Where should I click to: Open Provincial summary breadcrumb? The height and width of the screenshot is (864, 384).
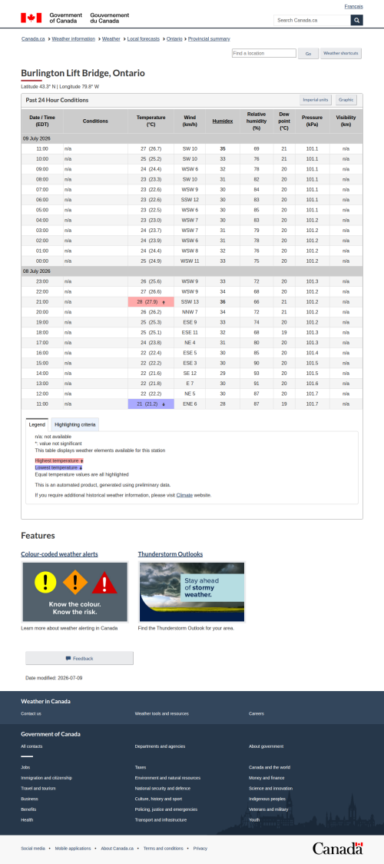pyautogui.click(x=209, y=39)
